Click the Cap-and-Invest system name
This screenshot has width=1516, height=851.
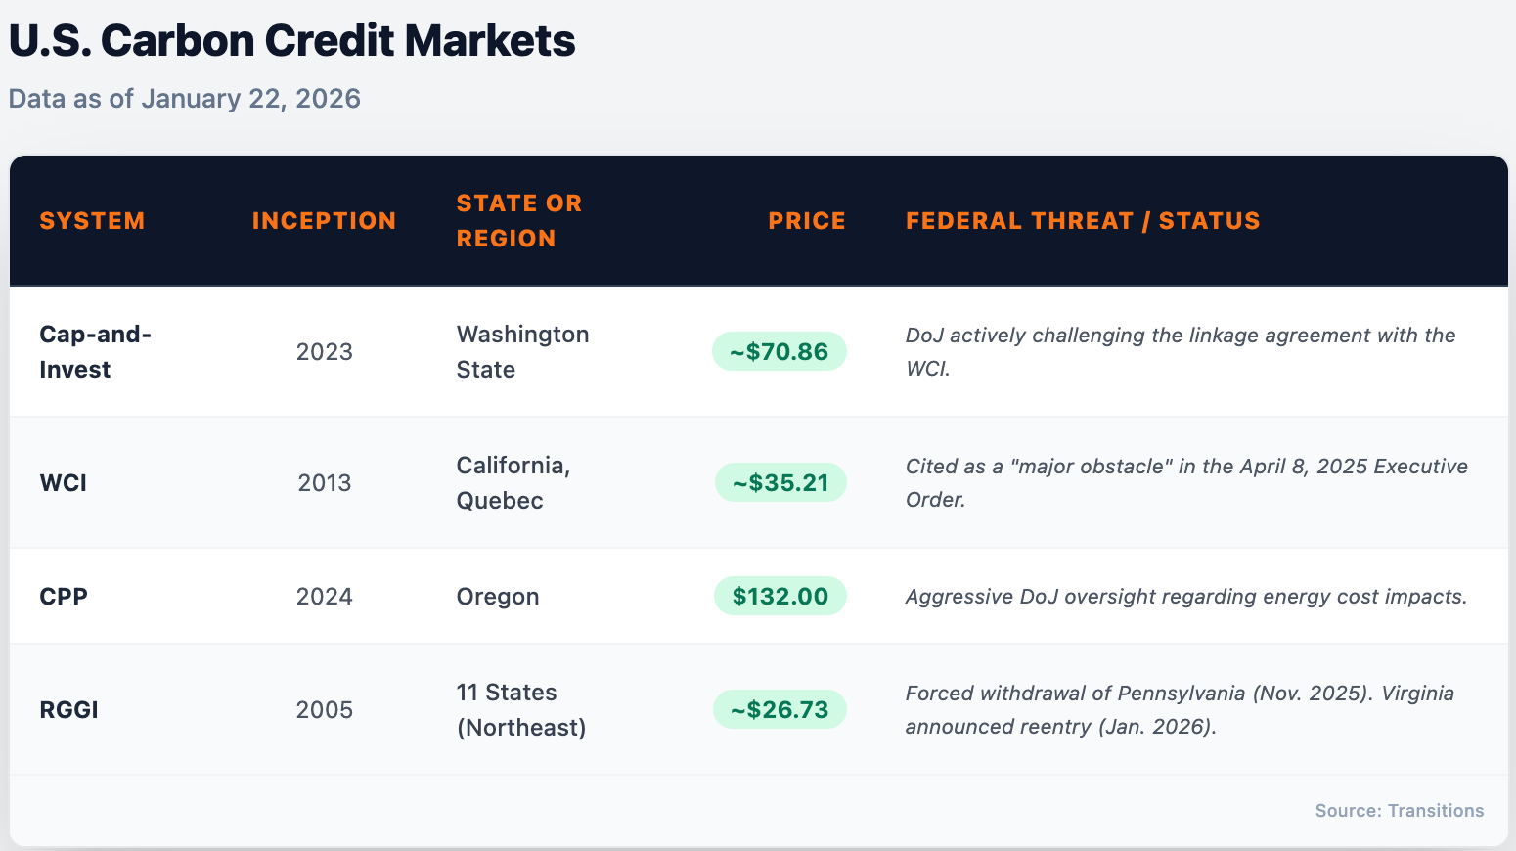[95, 352]
